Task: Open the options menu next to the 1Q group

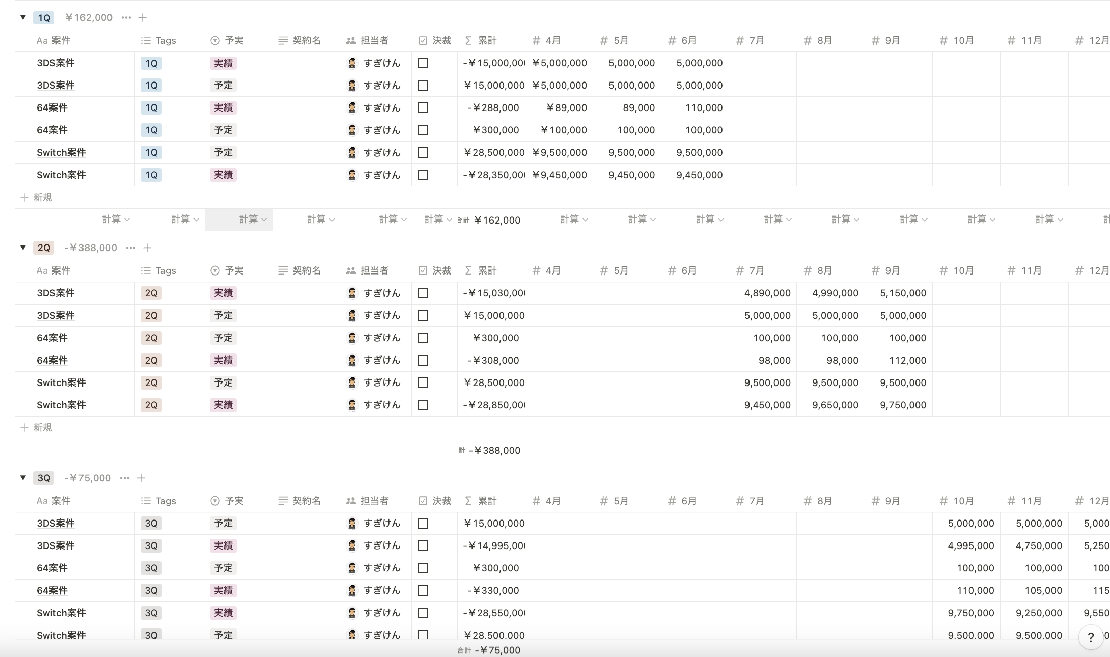Action: 126,17
